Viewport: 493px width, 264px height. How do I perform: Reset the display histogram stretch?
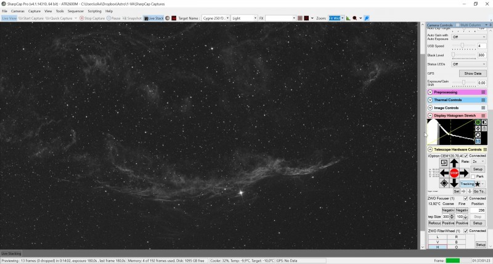pyautogui.click(x=478, y=135)
